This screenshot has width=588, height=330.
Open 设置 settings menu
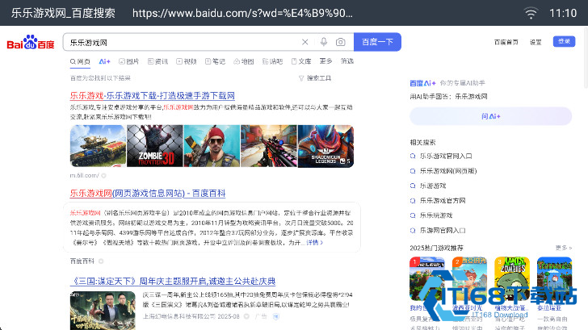click(535, 42)
